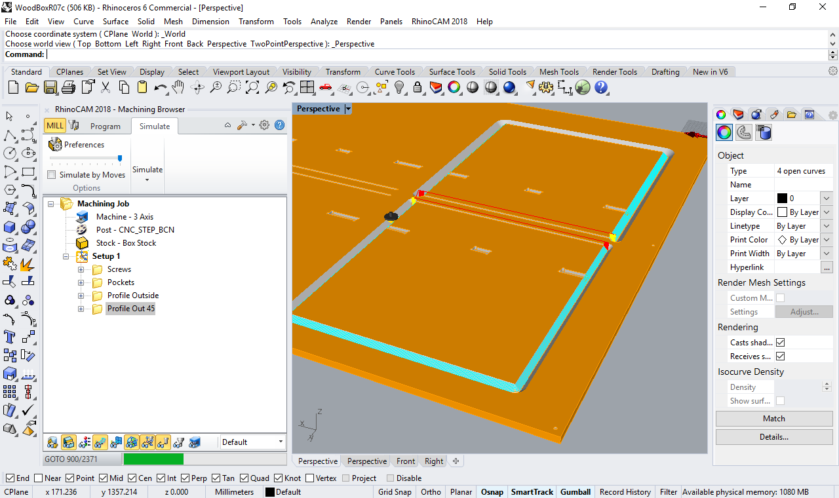The width and height of the screenshot is (839, 498).
Task: Open the Linetype dropdown
Action: pos(826,226)
